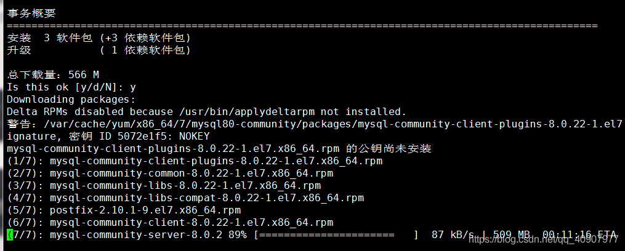
Task: Click the "升级 ( 1 依赖软件包)" summary line
Action: [x=99, y=50]
